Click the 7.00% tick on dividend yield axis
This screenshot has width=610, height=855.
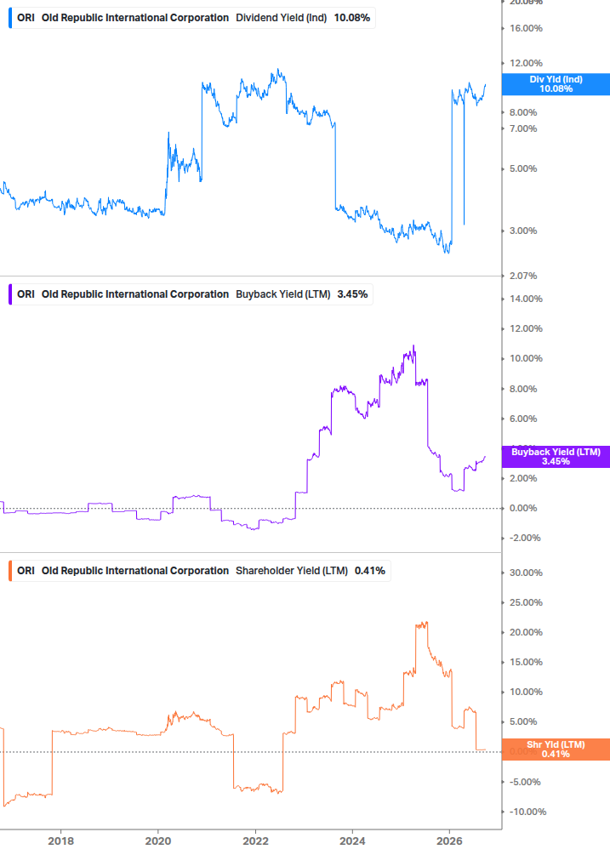click(523, 128)
